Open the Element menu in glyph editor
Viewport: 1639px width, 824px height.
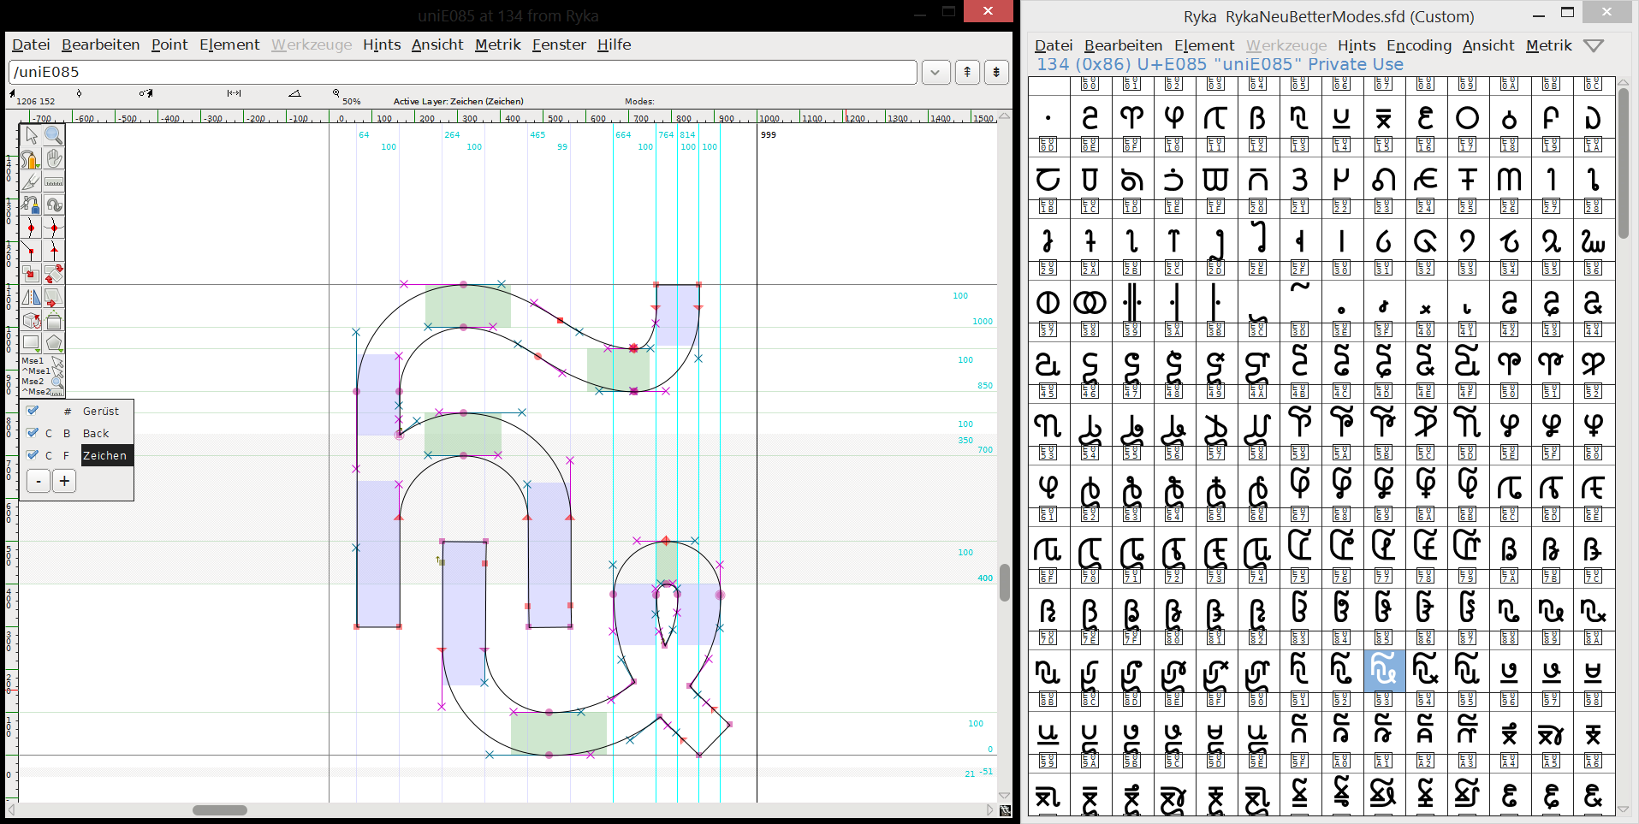tap(229, 44)
